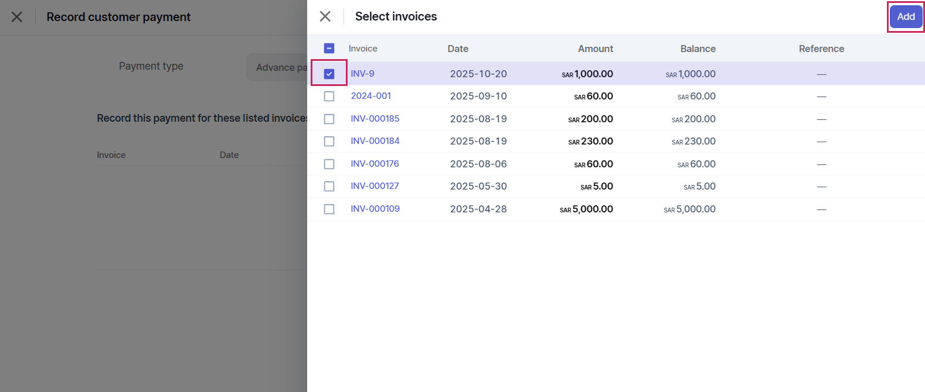The height and width of the screenshot is (392, 925).
Task: Uncheck the INV-9 invoice checkbox
Action: coord(329,74)
